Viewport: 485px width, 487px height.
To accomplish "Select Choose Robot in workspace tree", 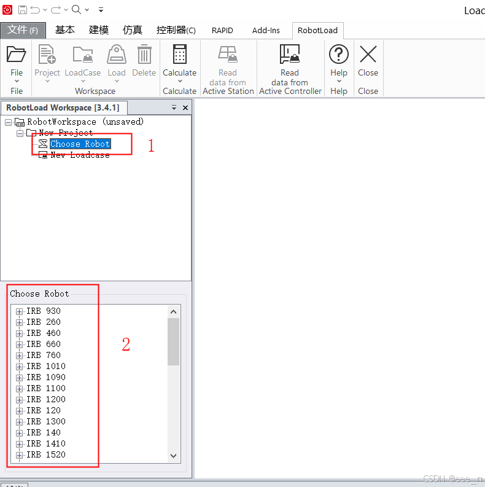I will click(x=80, y=144).
